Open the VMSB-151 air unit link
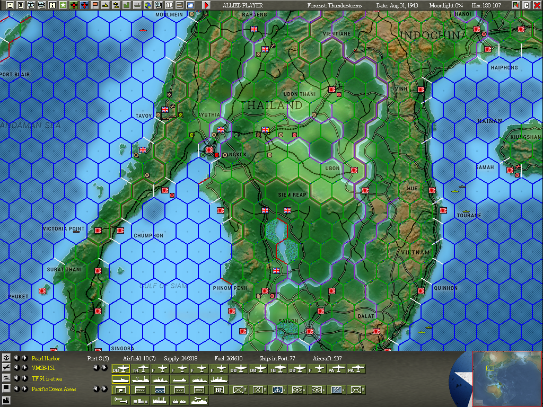This screenshot has width=543, height=407. click(43, 368)
